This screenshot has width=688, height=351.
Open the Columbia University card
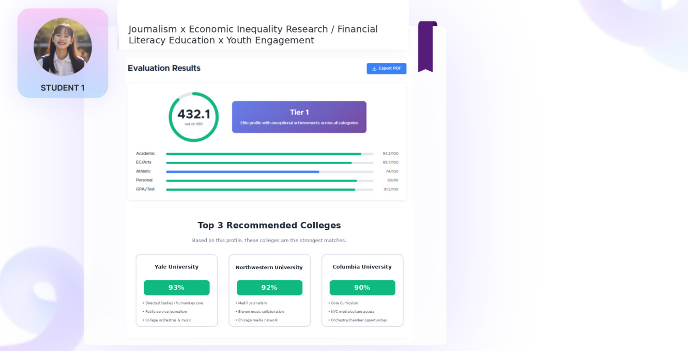[x=362, y=291]
